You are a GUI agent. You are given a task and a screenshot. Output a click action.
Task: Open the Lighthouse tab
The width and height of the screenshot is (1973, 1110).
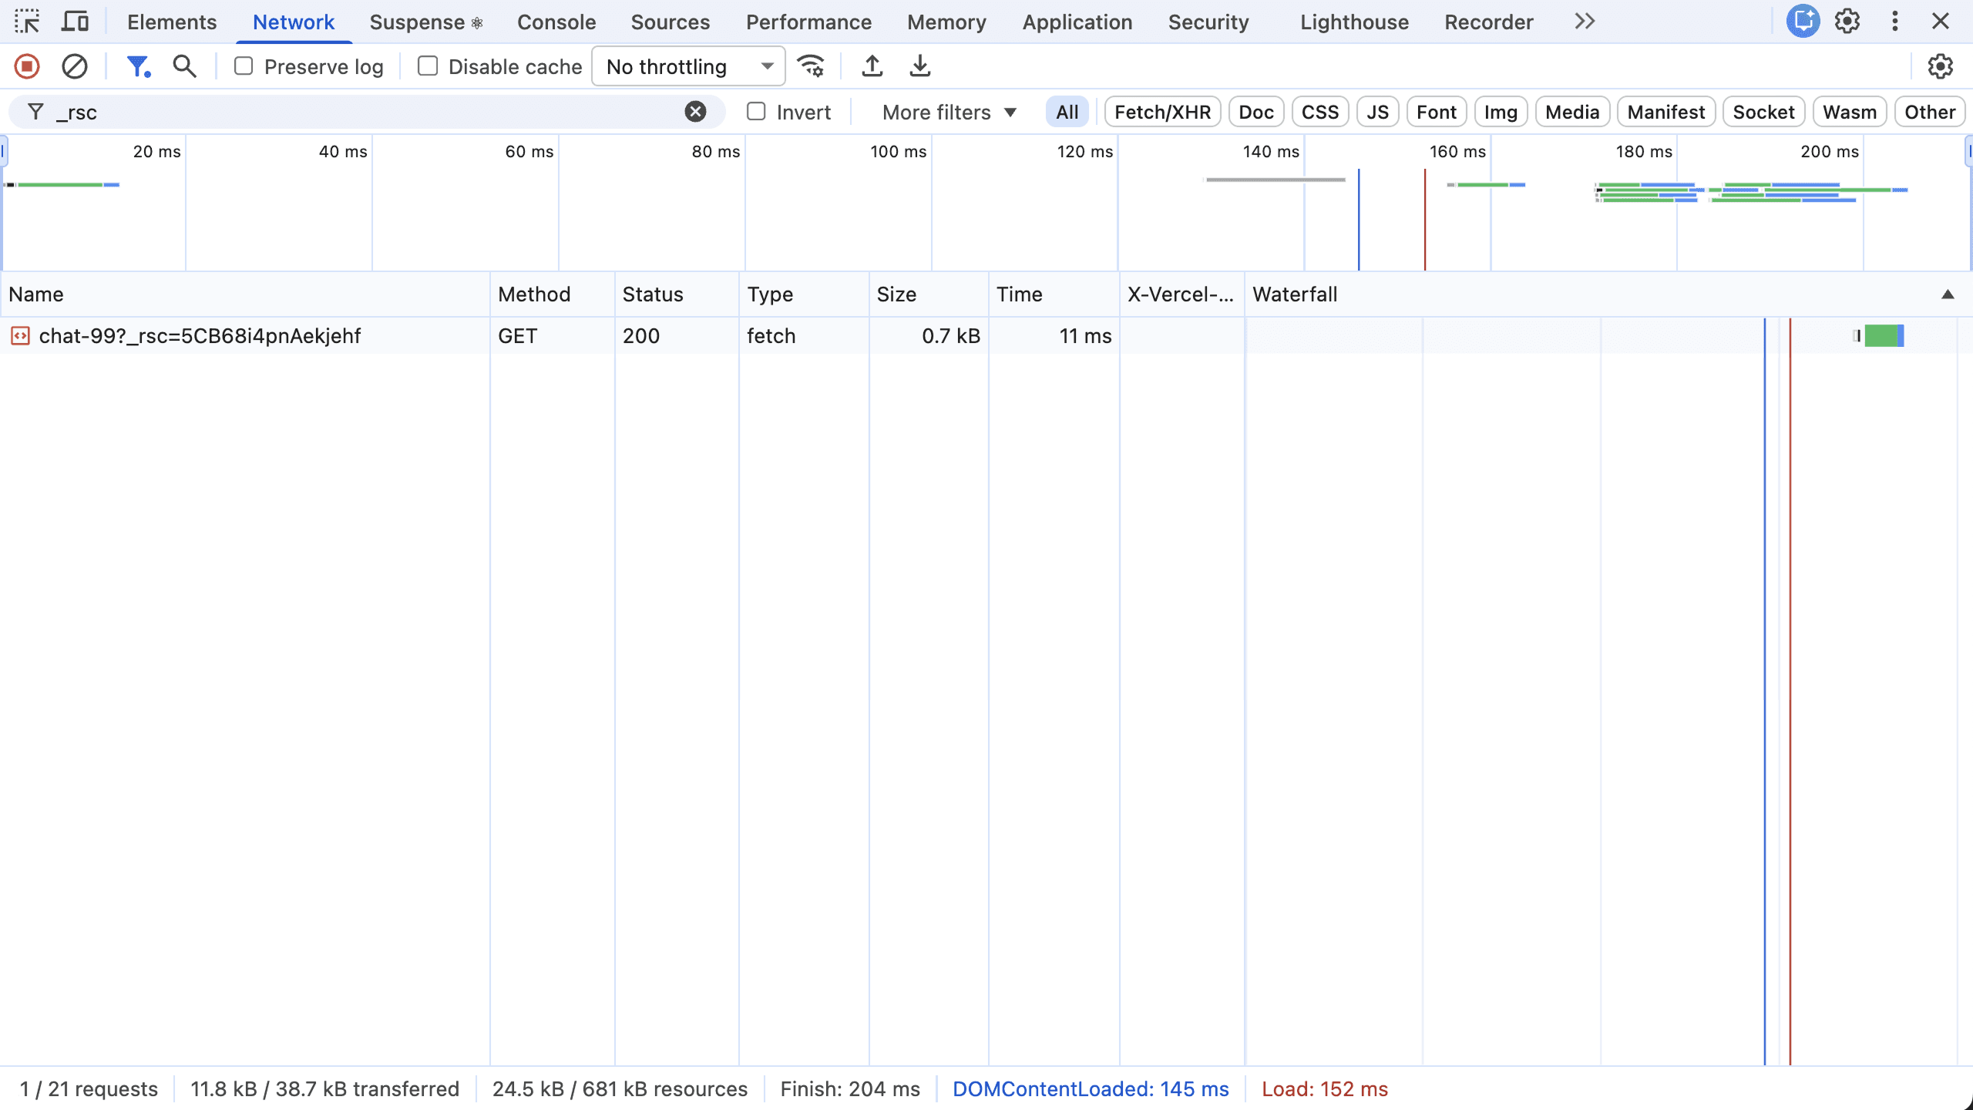click(x=1354, y=22)
